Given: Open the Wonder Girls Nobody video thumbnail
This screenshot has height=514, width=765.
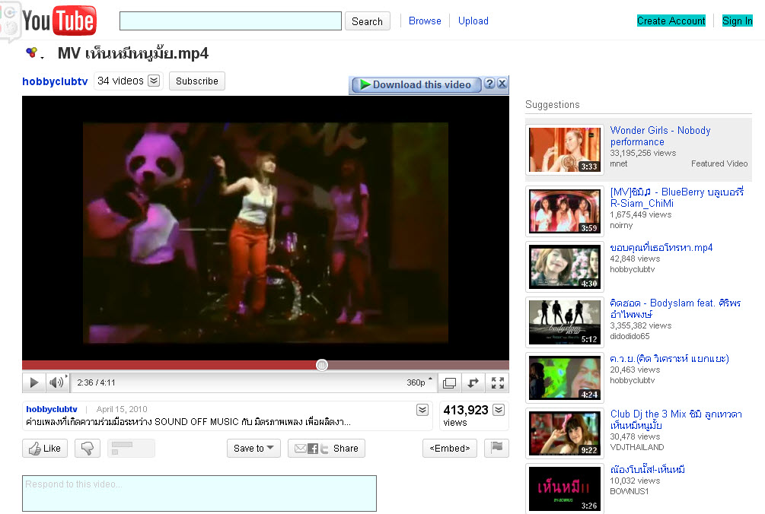Looking at the screenshot, I should tap(565, 150).
